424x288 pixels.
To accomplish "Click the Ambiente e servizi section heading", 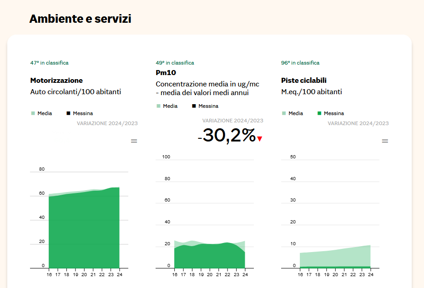I will coord(80,19).
